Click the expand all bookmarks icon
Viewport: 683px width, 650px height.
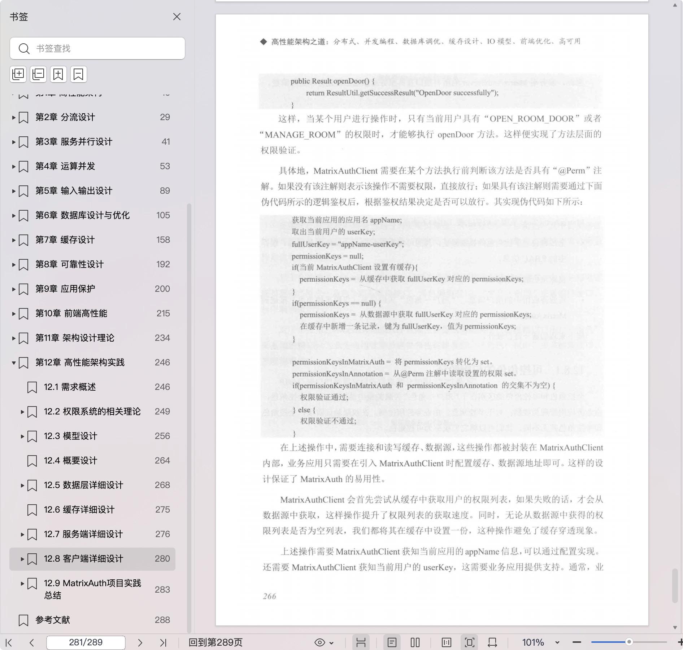click(18, 74)
